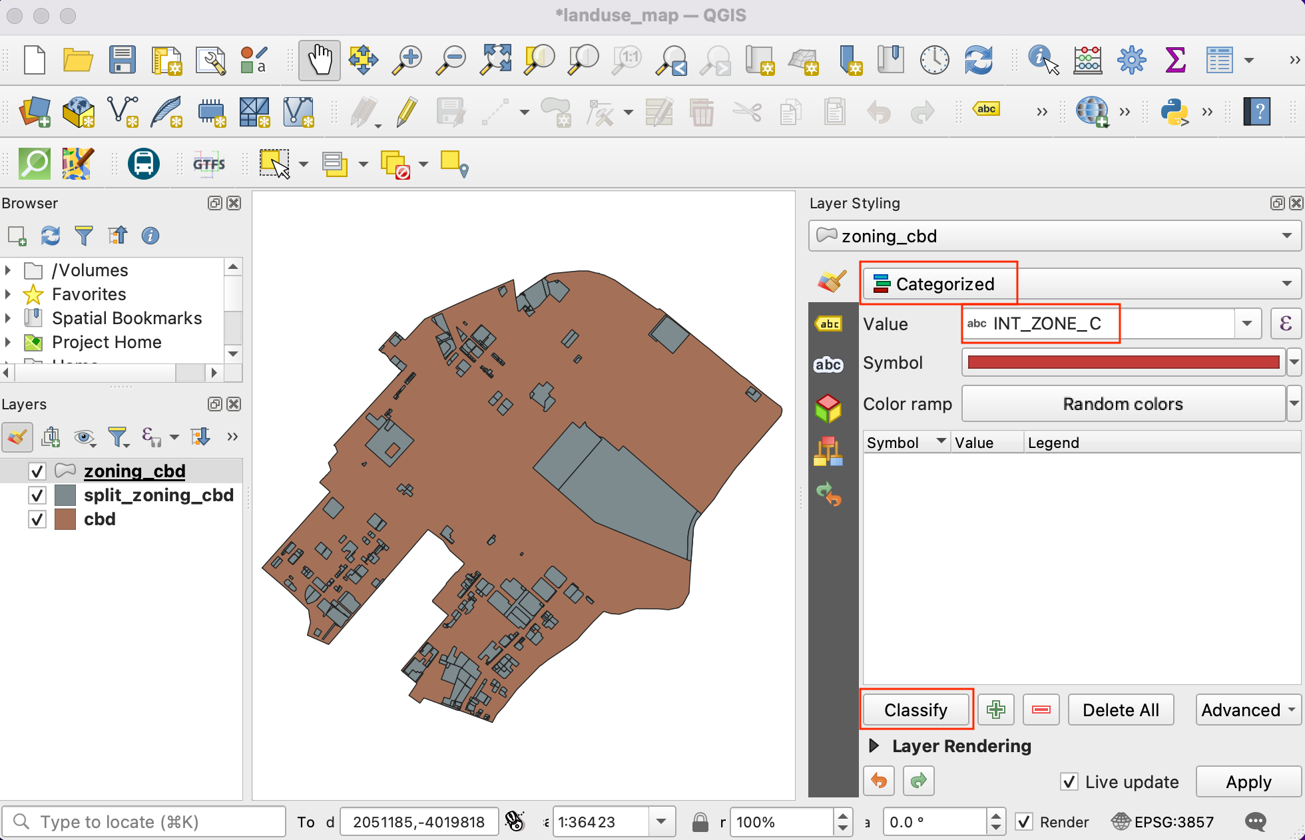Click the Zoom In magnifier icon
The height and width of the screenshot is (840, 1305).
tap(407, 60)
